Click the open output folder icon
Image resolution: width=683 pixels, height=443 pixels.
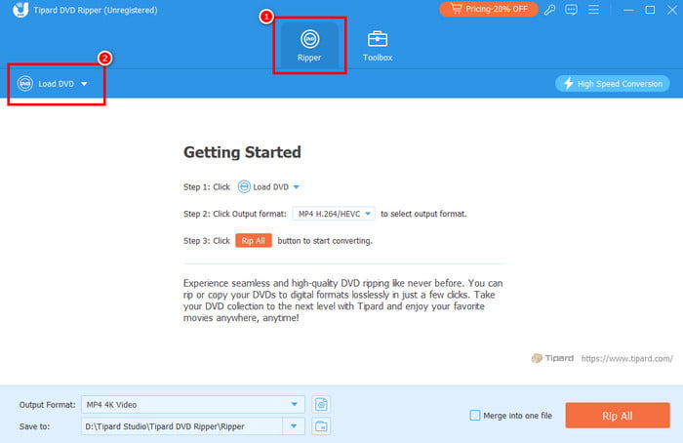[321, 425]
